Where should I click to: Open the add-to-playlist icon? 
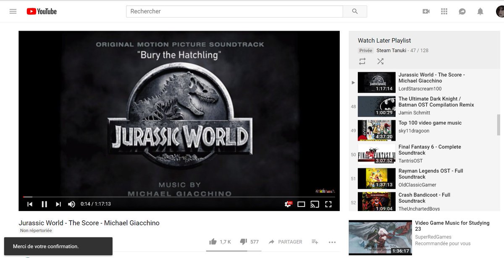click(315, 242)
